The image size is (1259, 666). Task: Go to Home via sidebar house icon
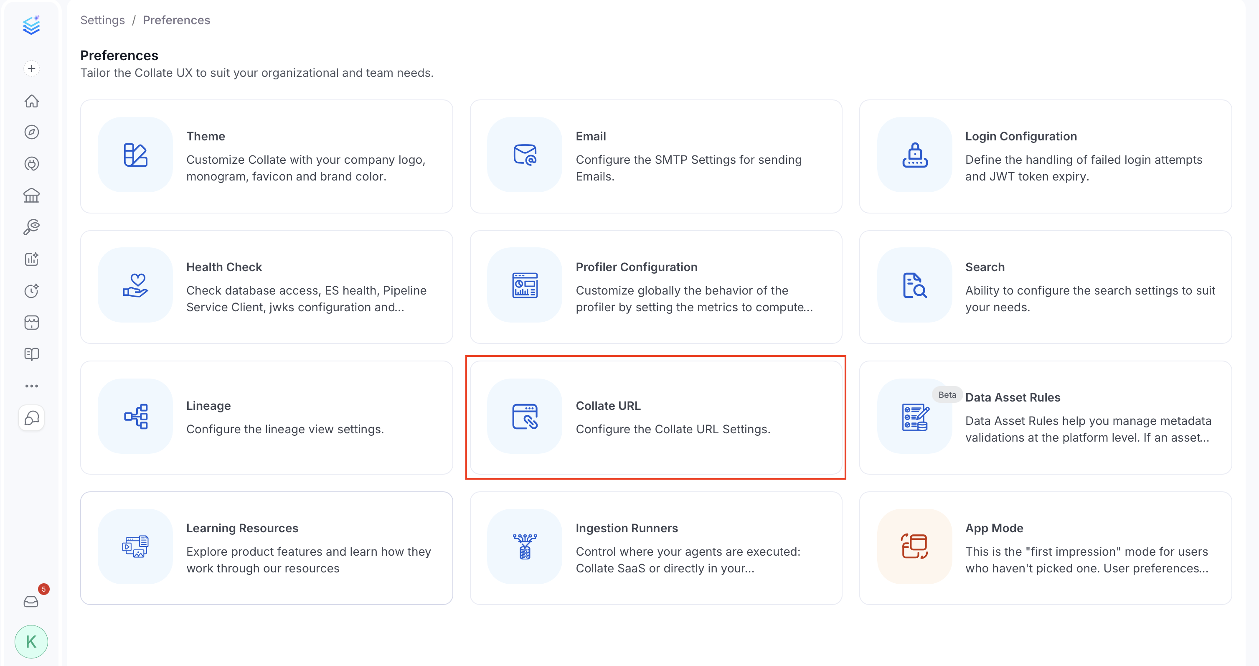tap(32, 101)
